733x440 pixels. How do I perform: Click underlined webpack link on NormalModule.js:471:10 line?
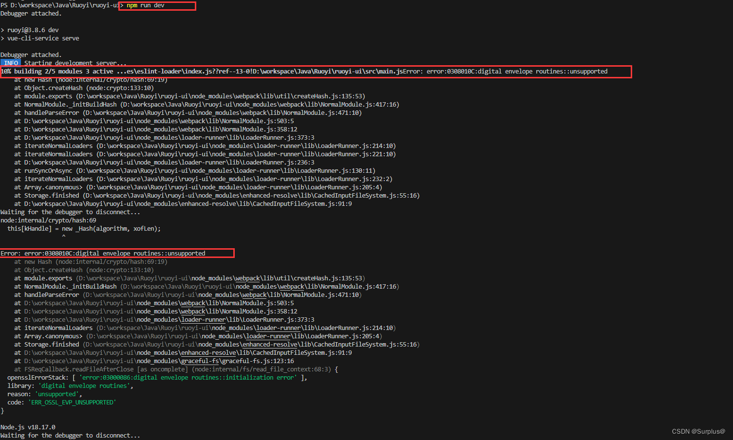[253, 295]
